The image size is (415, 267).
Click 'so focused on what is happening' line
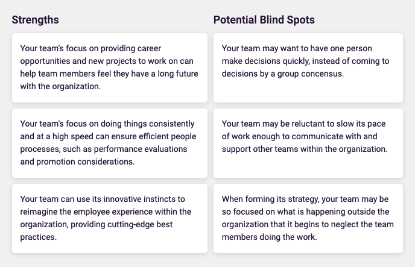[305, 212]
